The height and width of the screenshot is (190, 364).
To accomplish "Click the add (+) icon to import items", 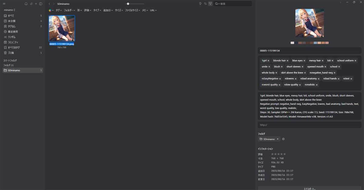I will click(x=36, y=4).
